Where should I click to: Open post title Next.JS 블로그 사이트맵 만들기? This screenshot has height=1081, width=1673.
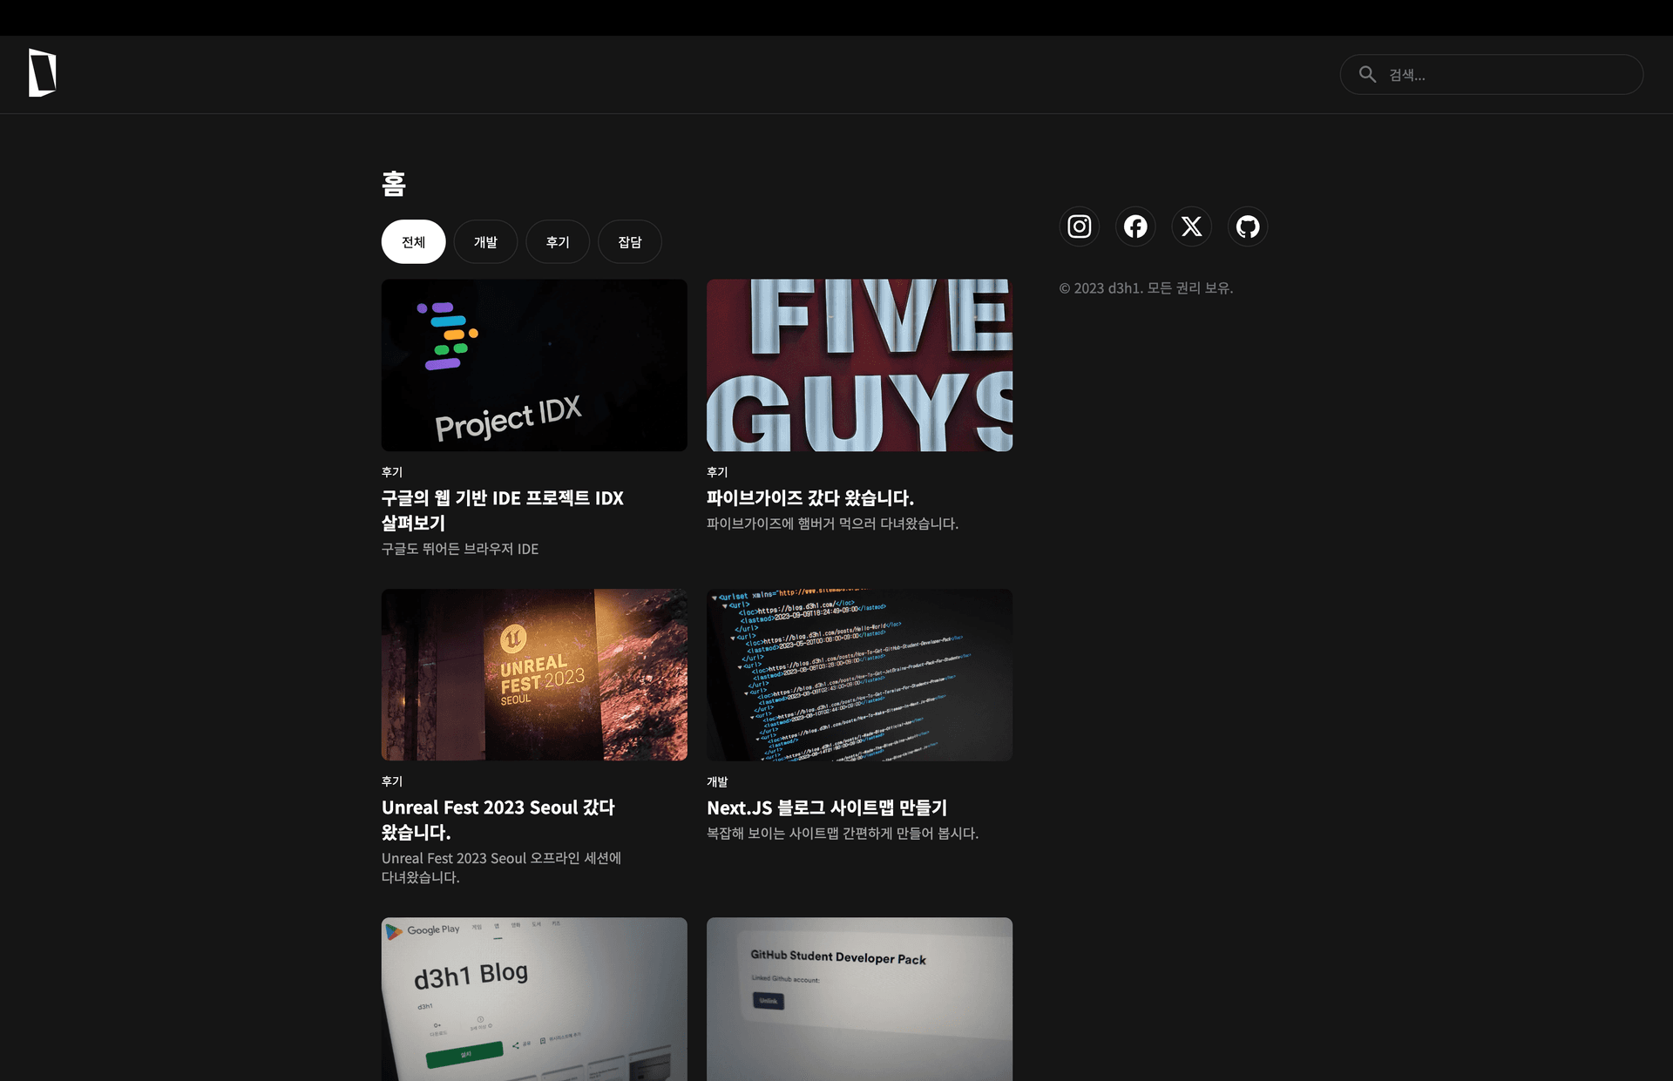pos(827,808)
